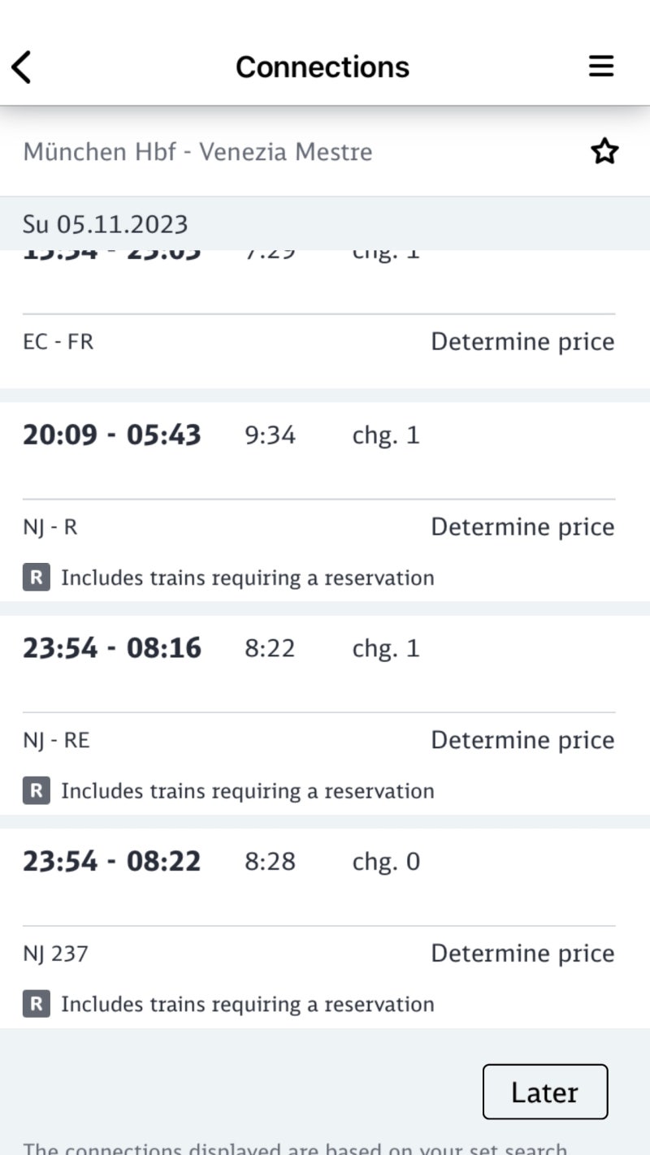This screenshot has width=650, height=1155.
Task: Determine price for NJ 237 connection
Action: [522, 954]
